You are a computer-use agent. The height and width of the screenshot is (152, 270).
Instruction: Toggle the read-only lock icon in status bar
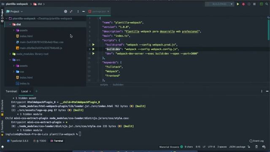(x=249, y=147)
